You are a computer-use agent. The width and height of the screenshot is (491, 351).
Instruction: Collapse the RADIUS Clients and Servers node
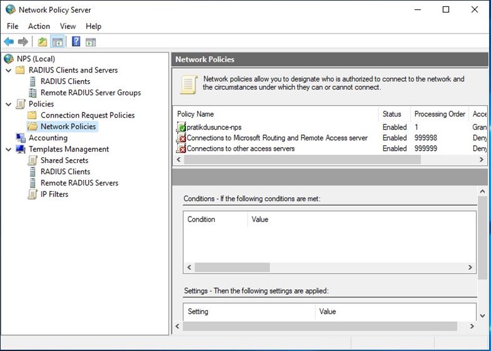[9, 70]
